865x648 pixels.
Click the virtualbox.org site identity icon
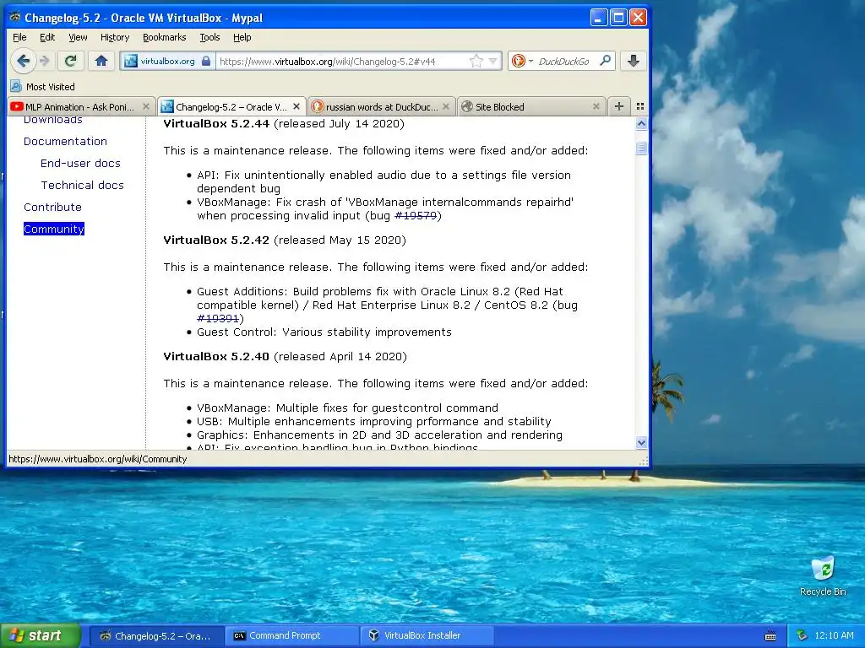131,61
